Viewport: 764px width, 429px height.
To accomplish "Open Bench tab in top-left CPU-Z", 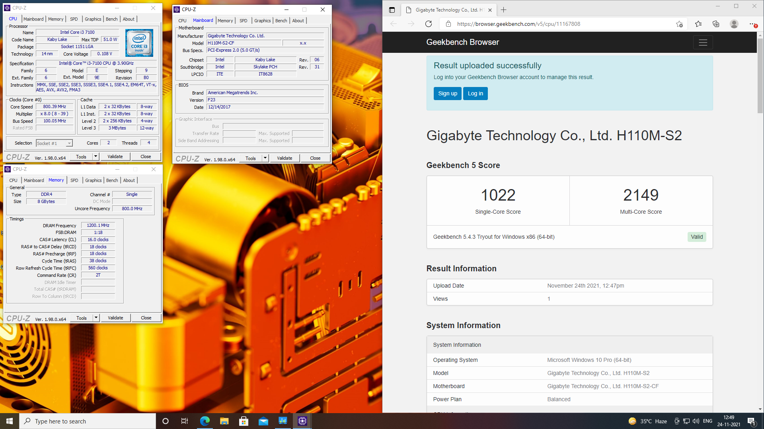I will pyautogui.click(x=112, y=19).
